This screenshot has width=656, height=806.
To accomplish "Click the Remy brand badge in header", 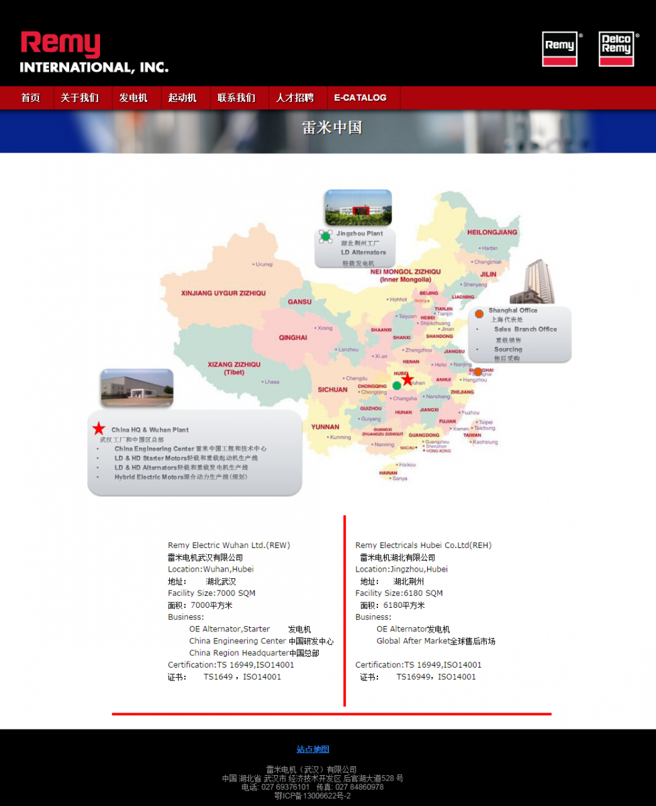I will [559, 49].
